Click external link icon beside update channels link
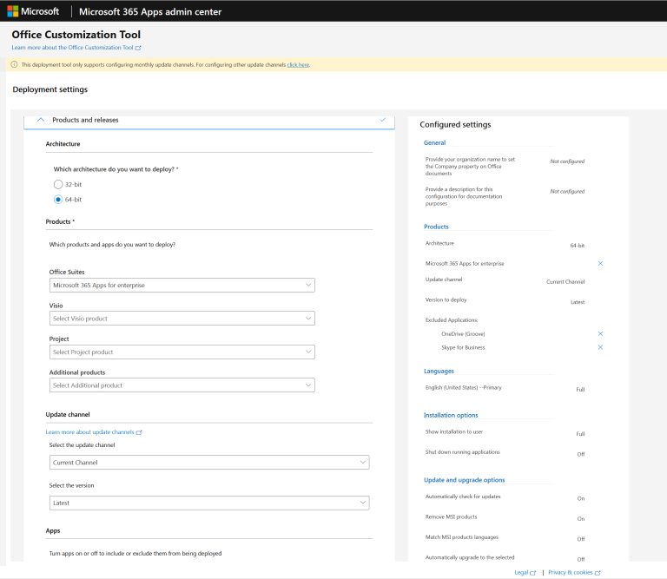Viewport: 667px width, 579px height. (x=139, y=432)
